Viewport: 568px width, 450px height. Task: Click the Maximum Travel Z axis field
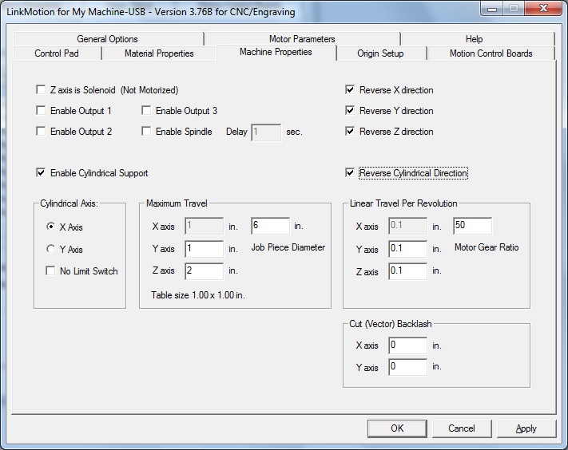pos(205,271)
